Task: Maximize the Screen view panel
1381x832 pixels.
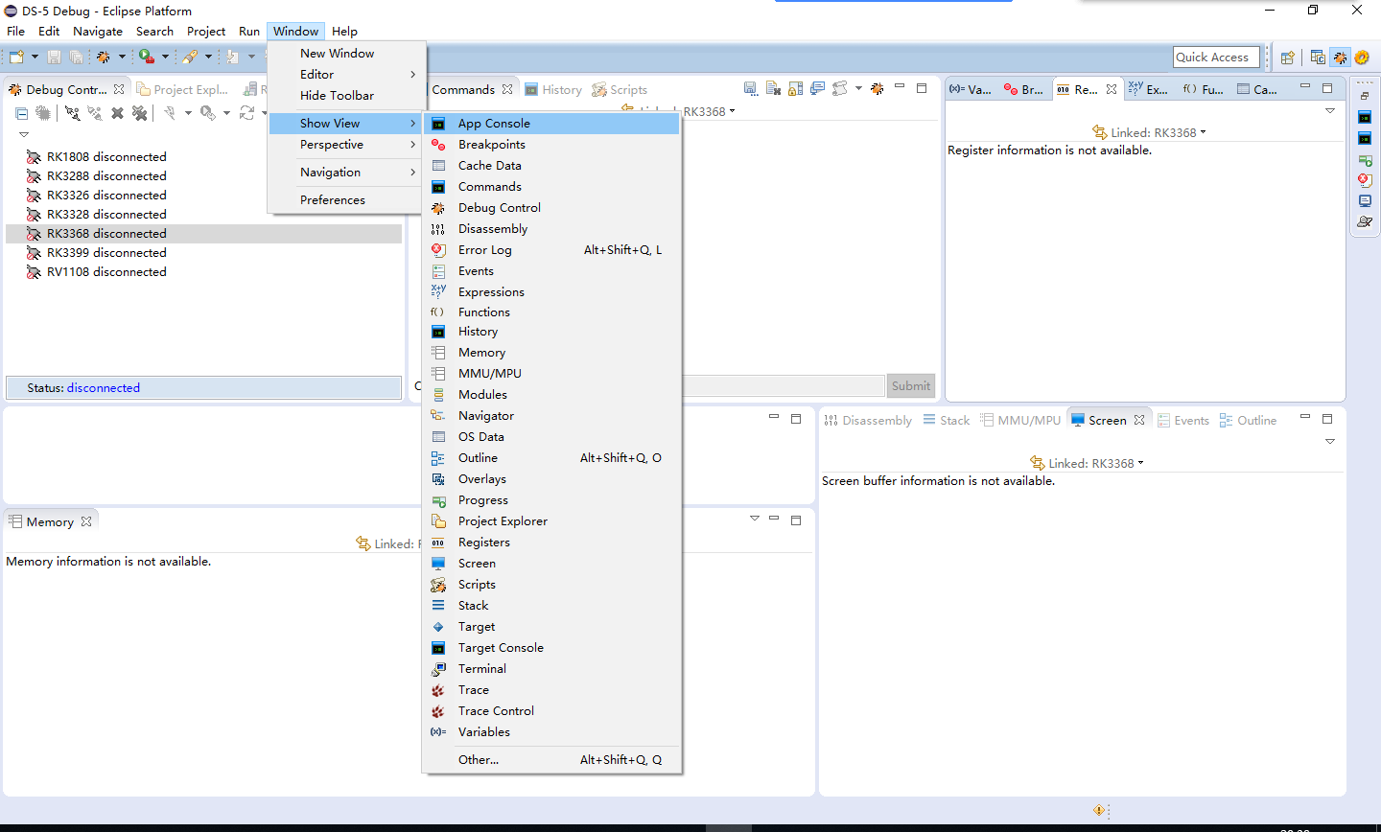Action: 1327,419
